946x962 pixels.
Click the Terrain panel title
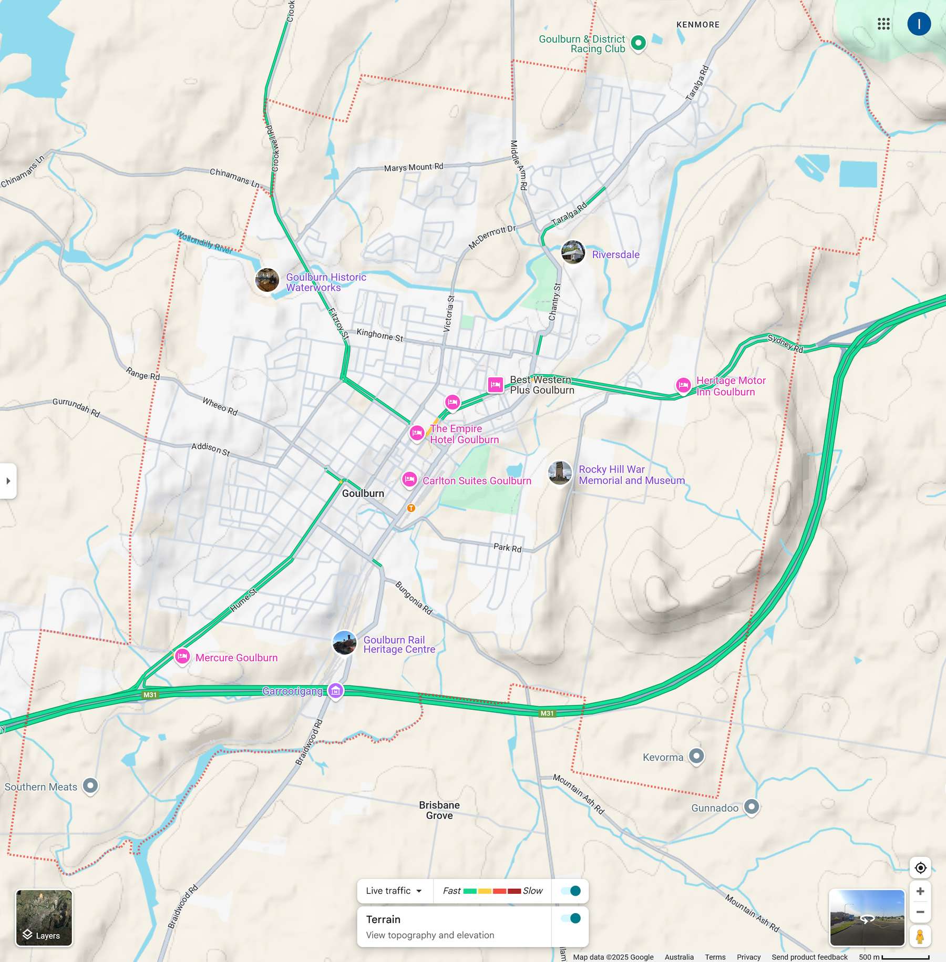383,919
